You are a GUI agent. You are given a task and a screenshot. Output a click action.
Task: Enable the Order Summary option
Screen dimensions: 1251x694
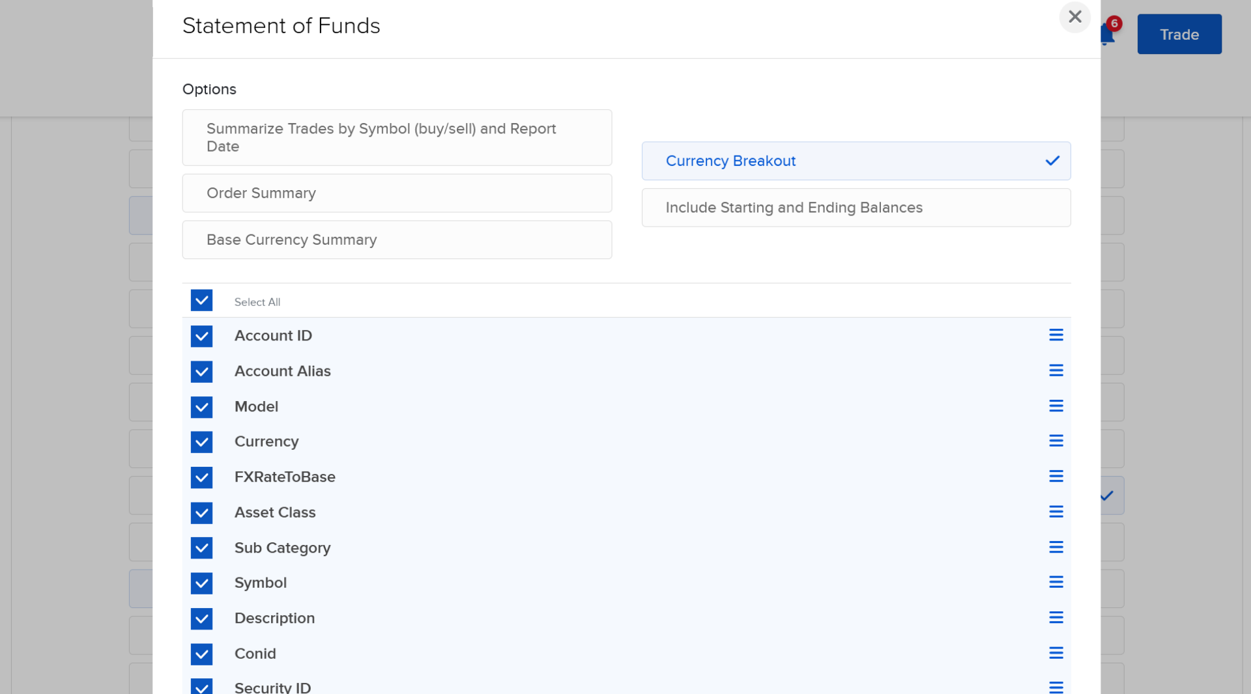pos(397,193)
